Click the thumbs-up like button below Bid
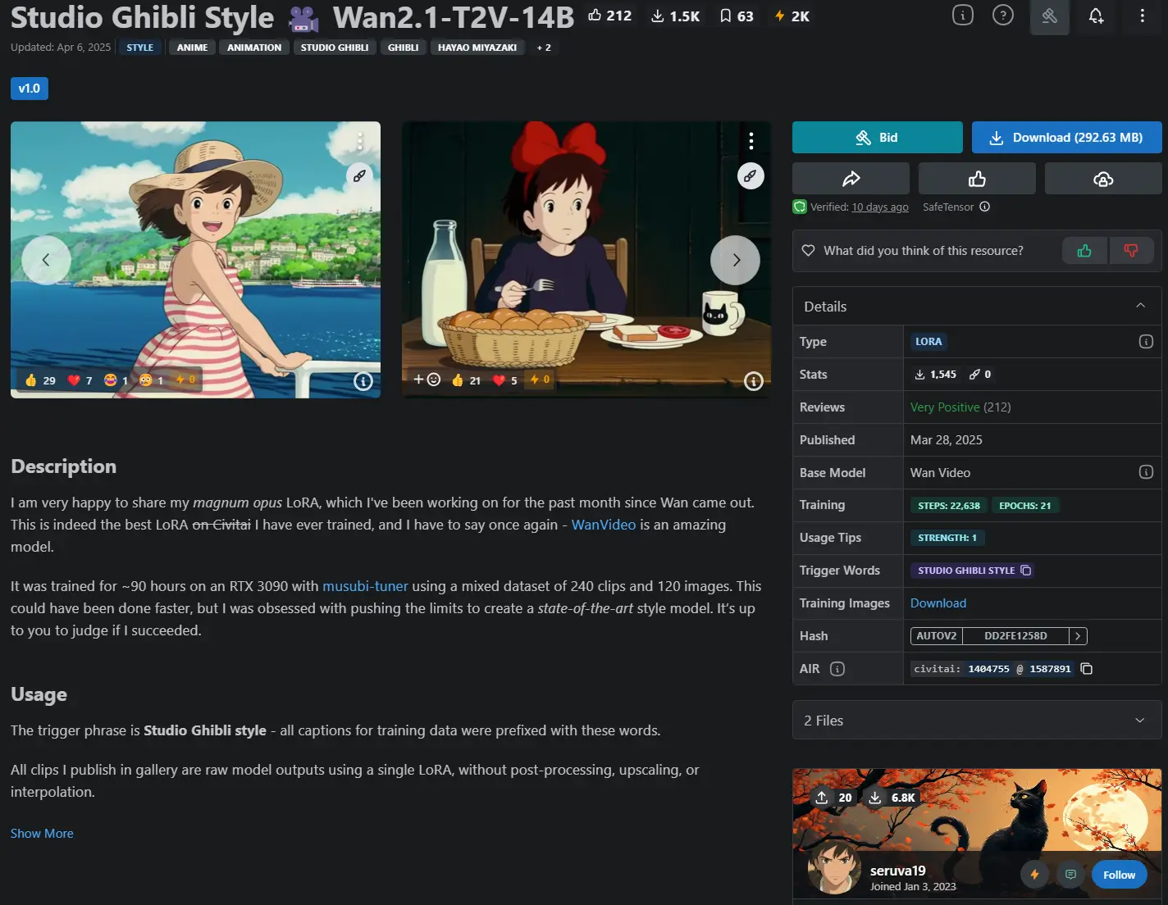This screenshot has width=1168, height=905. (977, 179)
